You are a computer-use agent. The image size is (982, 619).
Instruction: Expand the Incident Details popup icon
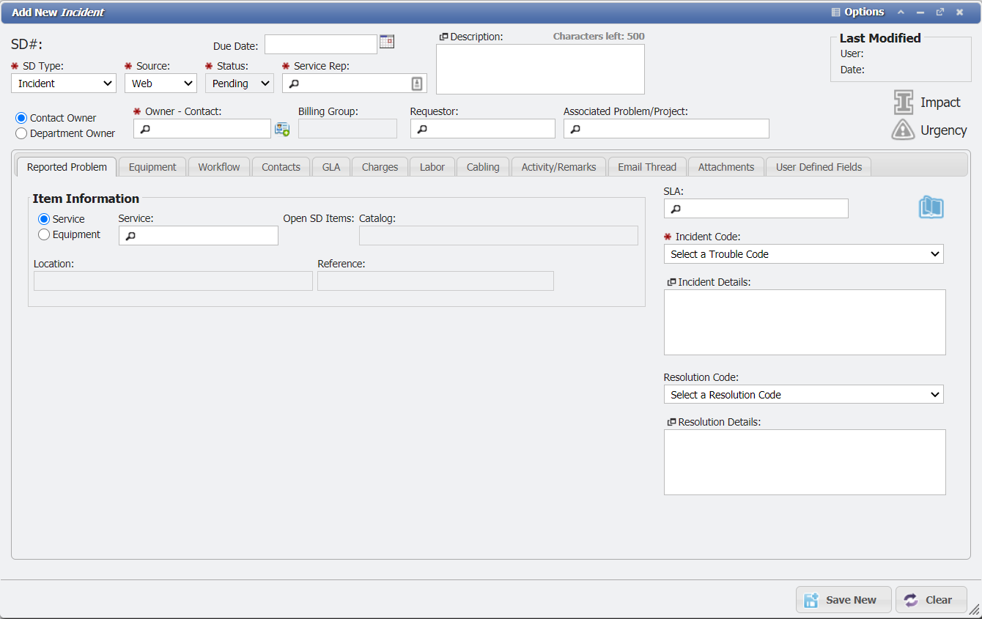click(671, 281)
